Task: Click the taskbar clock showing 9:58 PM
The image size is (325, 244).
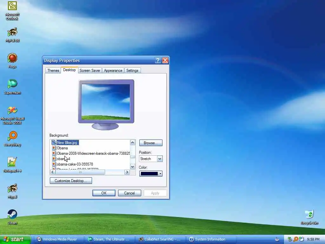Action: coord(313,240)
